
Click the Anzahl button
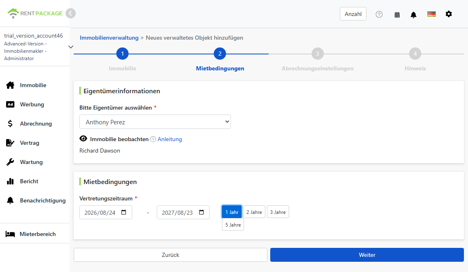click(353, 14)
